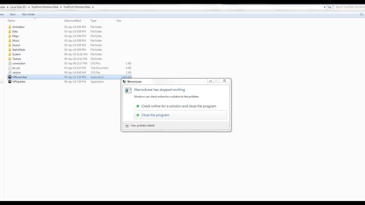Click the Application type of WRLauncher
365x205 pixels.
click(97, 77)
